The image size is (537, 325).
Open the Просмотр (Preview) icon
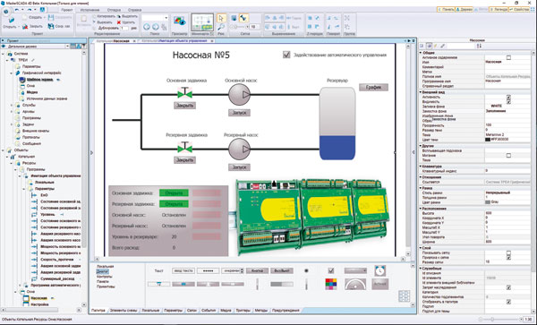(x=180, y=21)
